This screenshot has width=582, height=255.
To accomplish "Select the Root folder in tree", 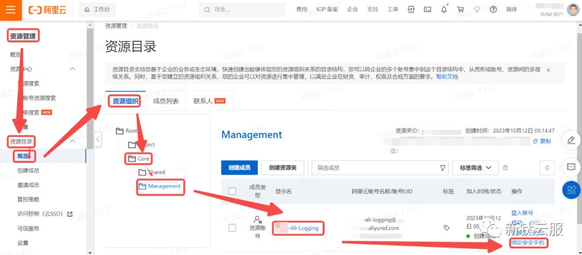I will click(x=127, y=131).
